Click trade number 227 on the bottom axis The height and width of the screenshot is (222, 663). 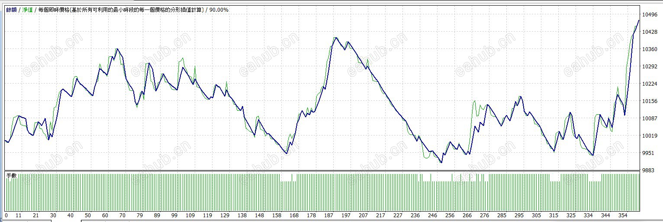coord(398,216)
